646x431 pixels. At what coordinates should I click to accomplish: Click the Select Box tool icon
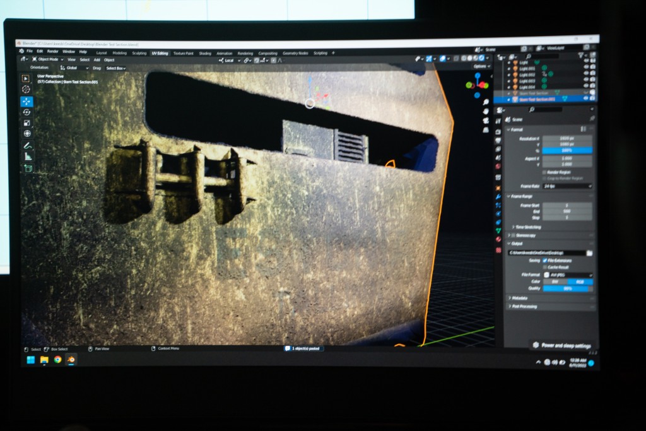click(x=26, y=78)
